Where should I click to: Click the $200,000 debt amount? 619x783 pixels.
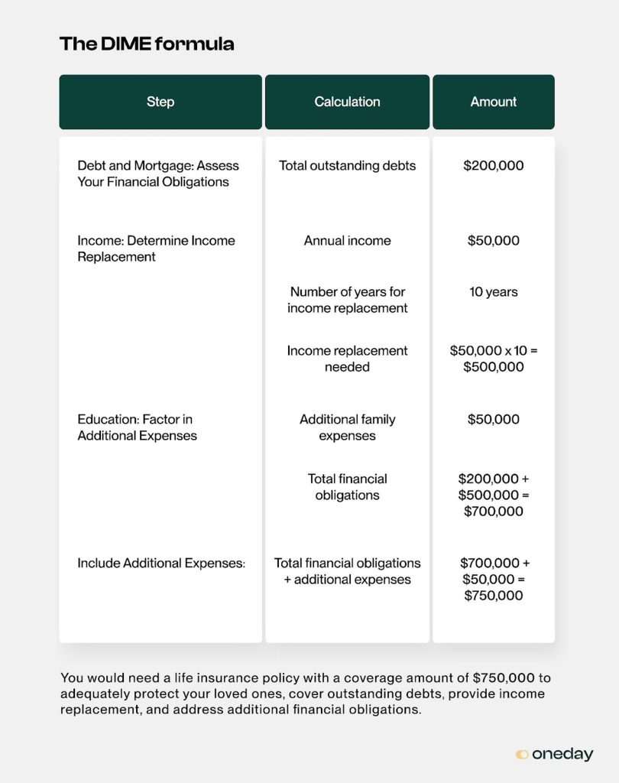tap(493, 165)
